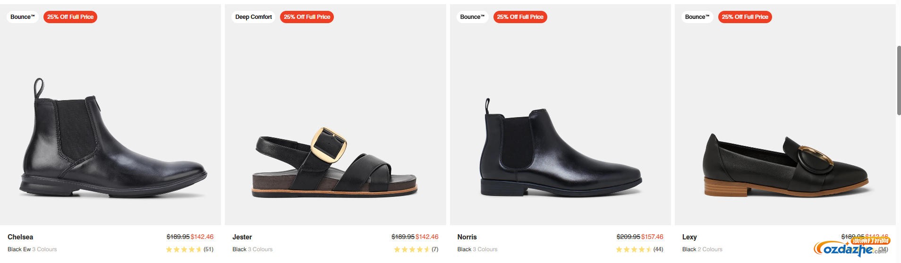
Task: Click the Norris boot star rating
Action: tap(634, 249)
